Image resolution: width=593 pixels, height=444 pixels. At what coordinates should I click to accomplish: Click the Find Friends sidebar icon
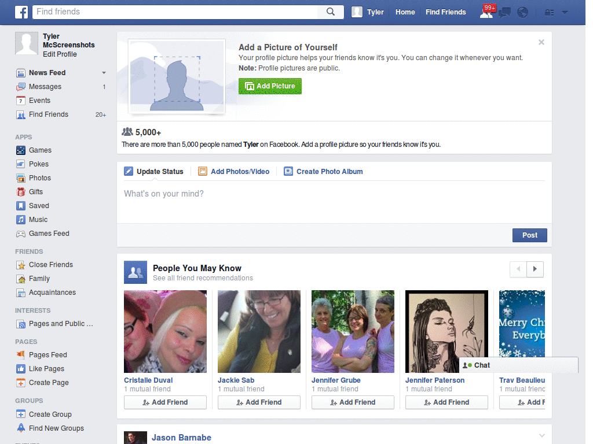tap(21, 115)
